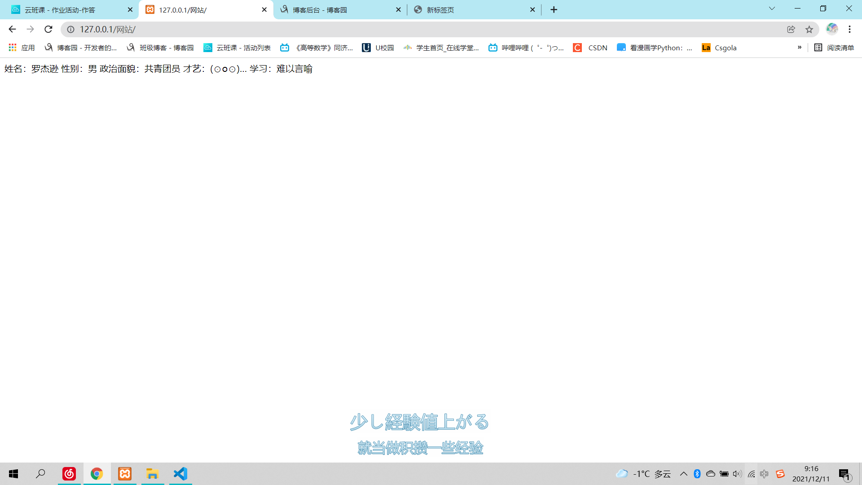The height and width of the screenshot is (485, 862).
Task: Mute the system volume from the tray icon
Action: pos(737,474)
